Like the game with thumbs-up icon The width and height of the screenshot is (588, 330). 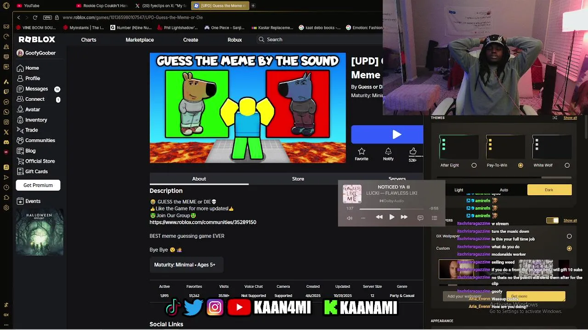(413, 152)
